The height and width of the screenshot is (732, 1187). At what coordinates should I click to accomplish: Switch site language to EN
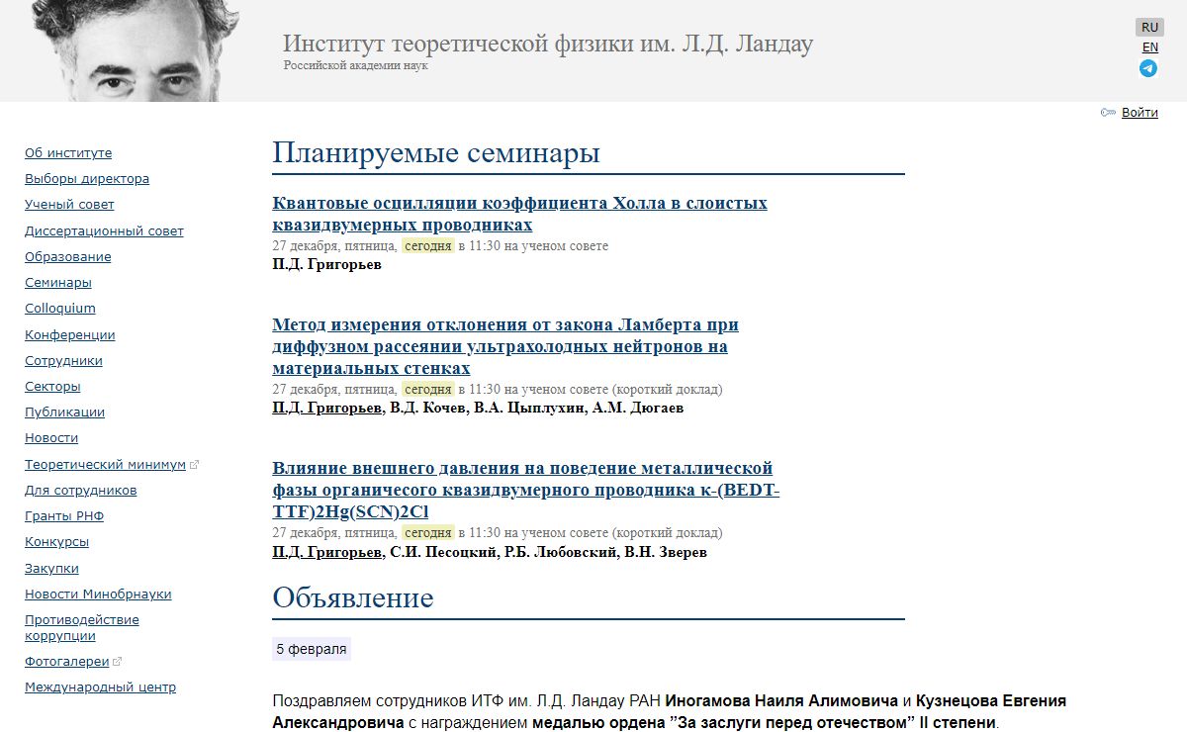coord(1150,47)
